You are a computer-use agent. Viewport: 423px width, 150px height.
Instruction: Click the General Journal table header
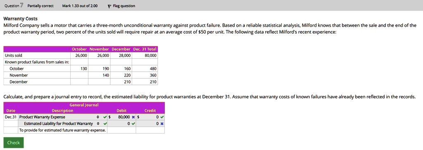point(84,105)
